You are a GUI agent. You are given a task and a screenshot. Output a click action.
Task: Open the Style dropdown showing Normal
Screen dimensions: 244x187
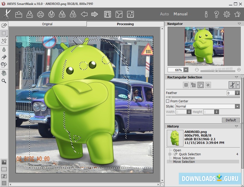207,106
